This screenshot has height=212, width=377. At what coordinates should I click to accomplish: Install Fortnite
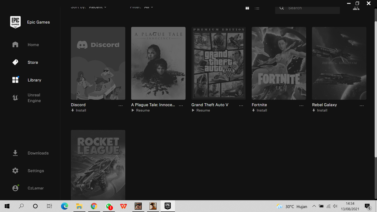pyautogui.click(x=259, y=110)
